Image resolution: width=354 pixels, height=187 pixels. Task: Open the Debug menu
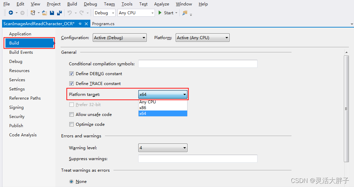(90, 4)
